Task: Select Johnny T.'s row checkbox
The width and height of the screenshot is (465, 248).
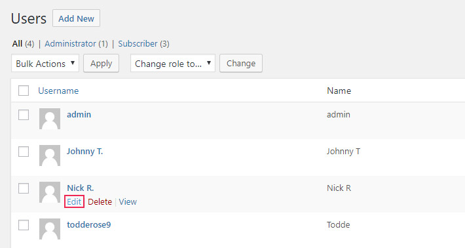Action: point(24,152)
